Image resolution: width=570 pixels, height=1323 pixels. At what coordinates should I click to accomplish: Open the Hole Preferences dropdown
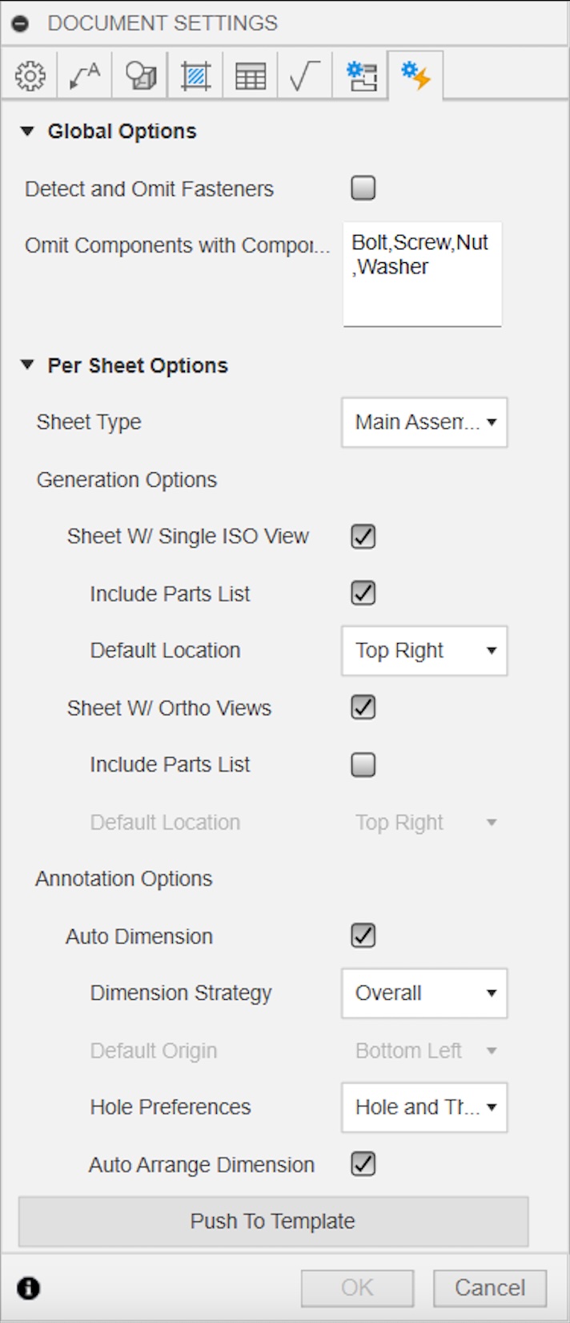[423, 1107]
